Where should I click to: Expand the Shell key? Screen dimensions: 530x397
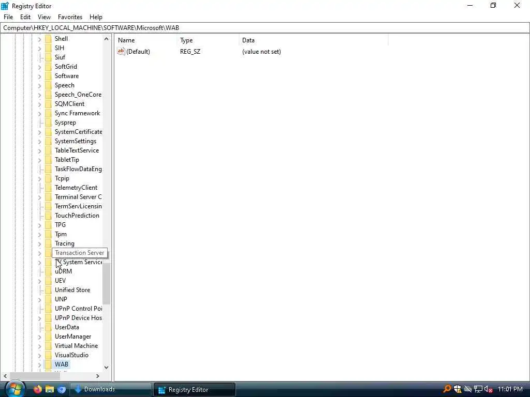click(39, 39)
